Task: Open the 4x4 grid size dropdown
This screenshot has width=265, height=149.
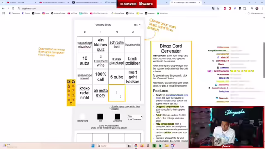Action: [137, 25]
